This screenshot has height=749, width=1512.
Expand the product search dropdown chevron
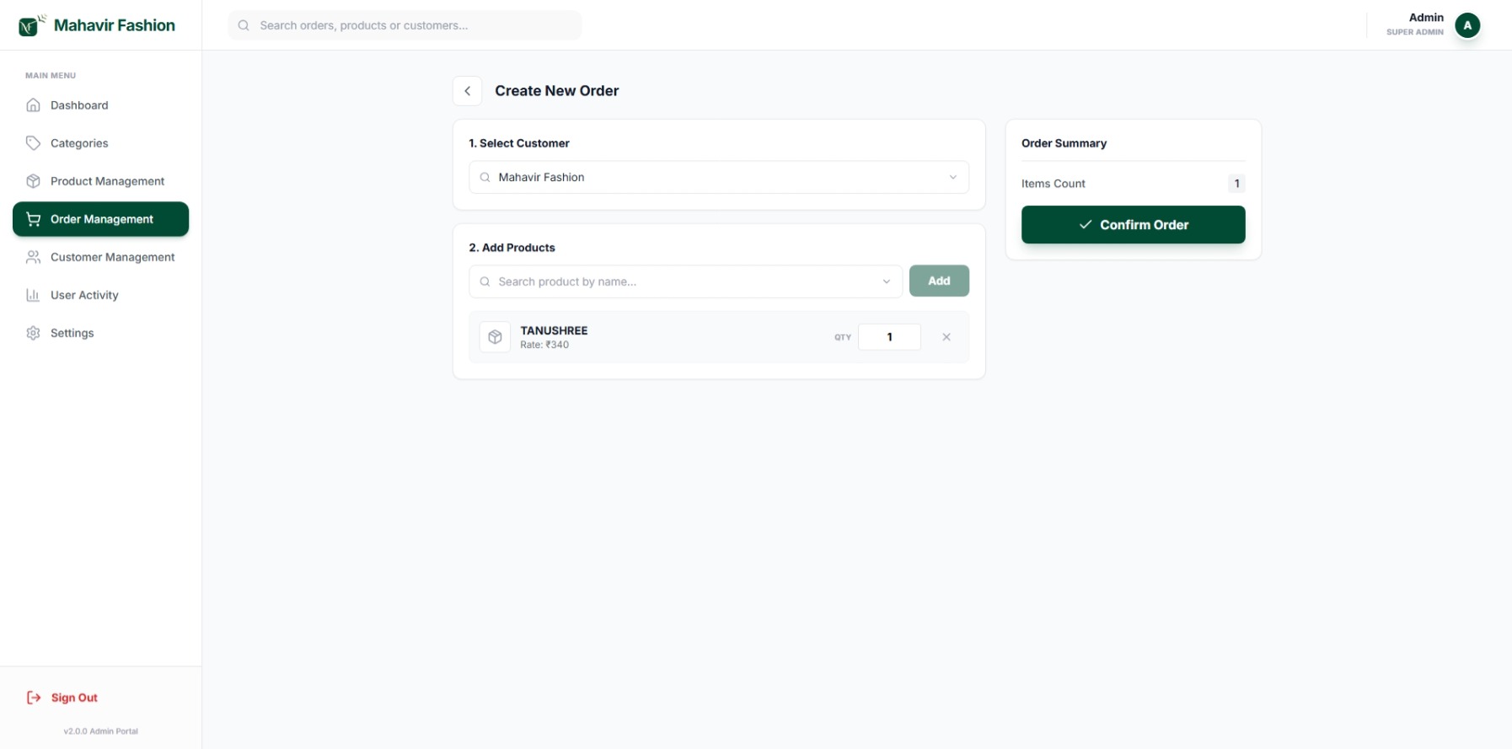887,281
